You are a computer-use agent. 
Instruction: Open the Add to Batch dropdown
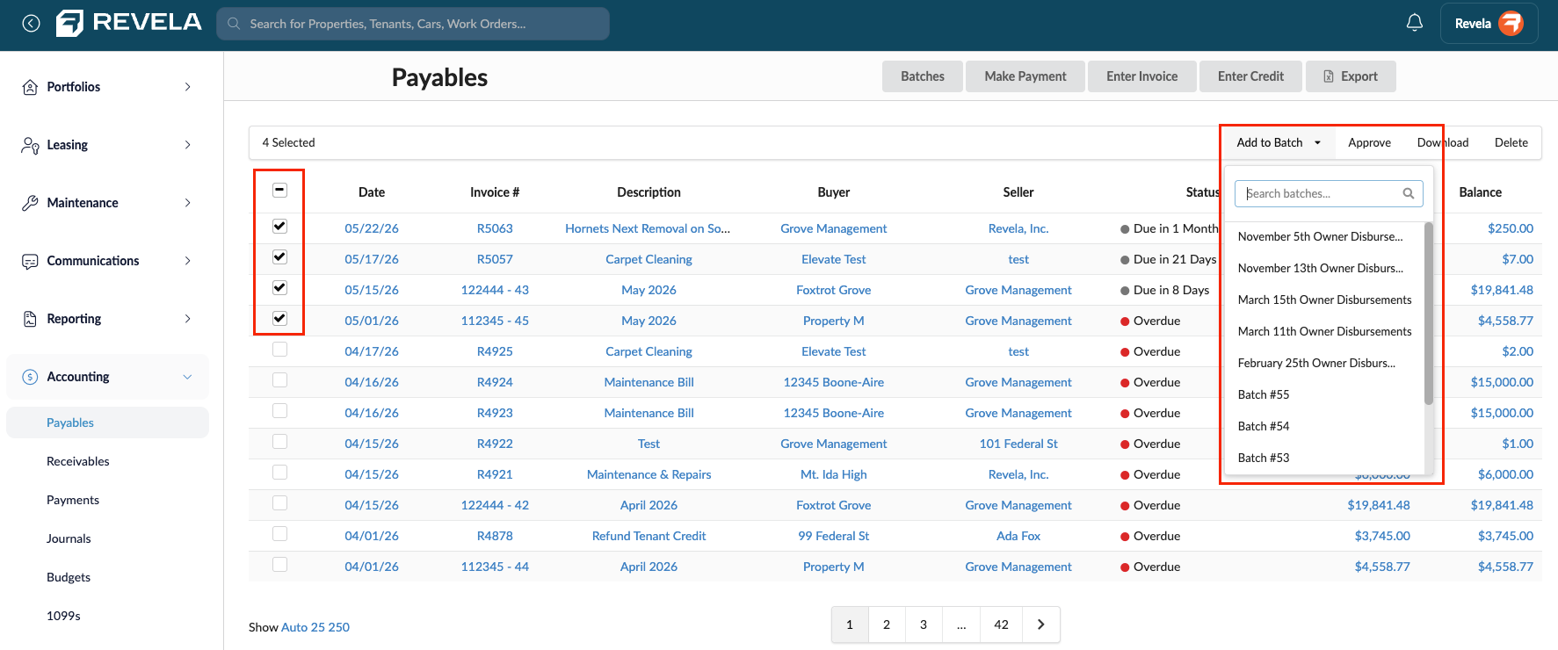click(x=1279, y=142)
